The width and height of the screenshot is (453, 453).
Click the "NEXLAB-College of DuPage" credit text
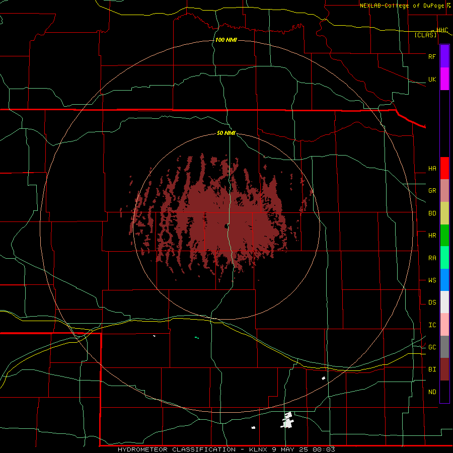403,6
